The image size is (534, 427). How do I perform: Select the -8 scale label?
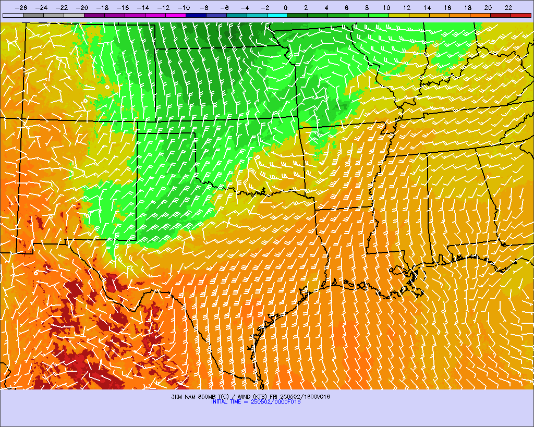(204, 8)
